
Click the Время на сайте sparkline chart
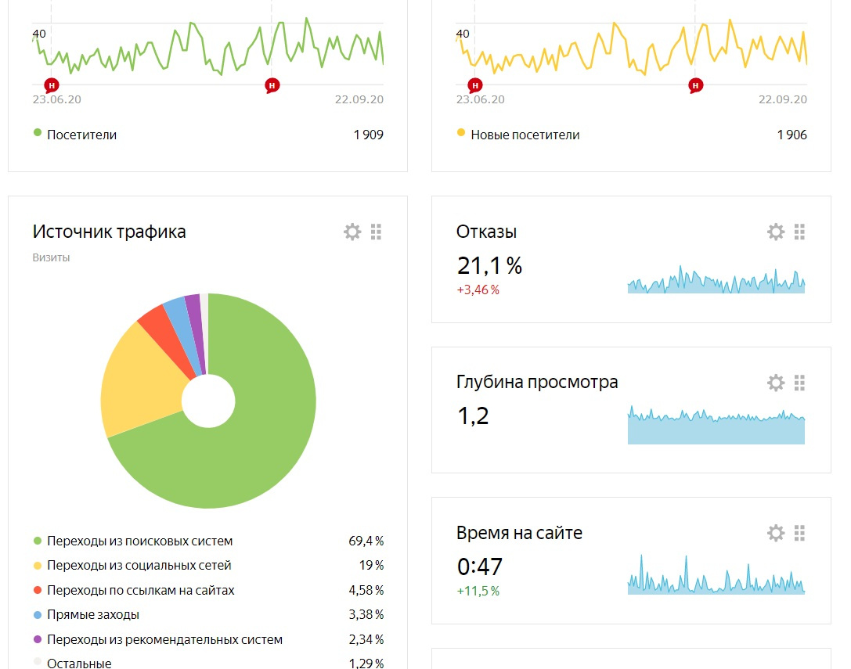pyautogui.click(x=716, y=574)
